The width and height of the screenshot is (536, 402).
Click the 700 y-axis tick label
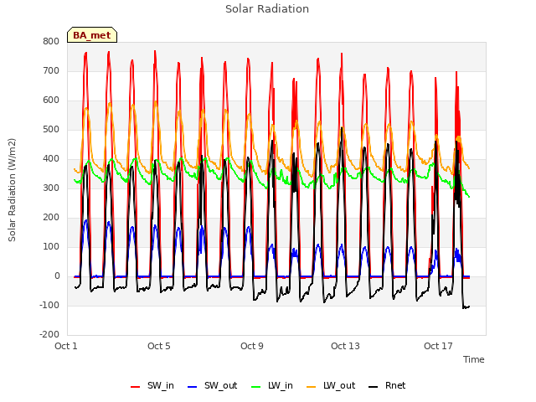point(51,70)
